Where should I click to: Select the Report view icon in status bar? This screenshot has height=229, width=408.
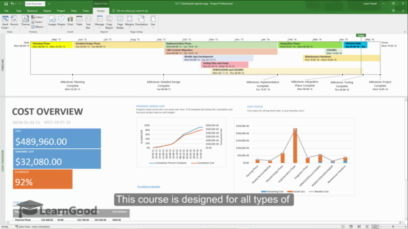pyautogui.click(x=375, y=226)
